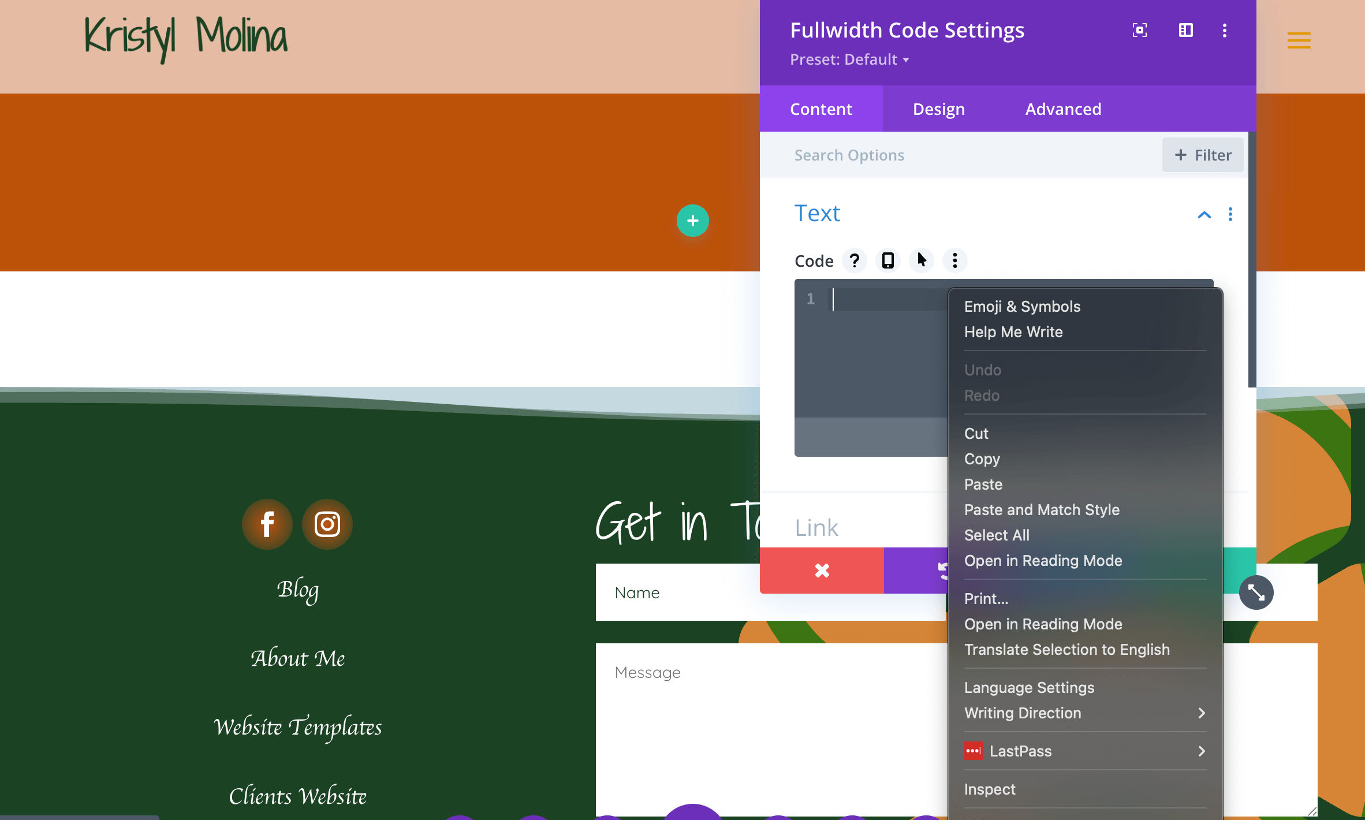Click the Search Options field

pyautogui.click(x=961, y=155)
